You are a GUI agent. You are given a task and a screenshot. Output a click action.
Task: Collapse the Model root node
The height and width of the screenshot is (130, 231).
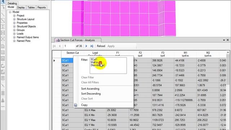click(x=10, y=12)
